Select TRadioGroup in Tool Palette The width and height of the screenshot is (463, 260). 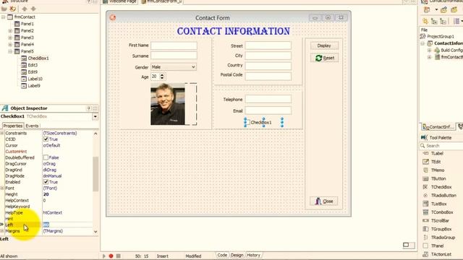coord(443,238)
